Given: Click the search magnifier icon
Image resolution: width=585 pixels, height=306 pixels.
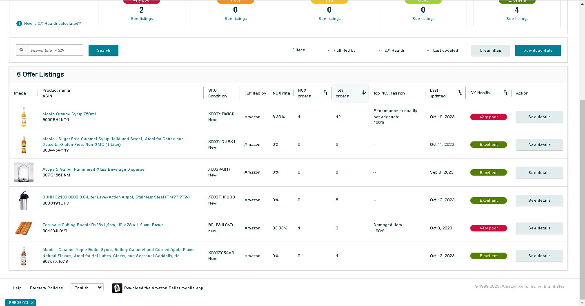Looking at the screenshot, I should 22,50.
